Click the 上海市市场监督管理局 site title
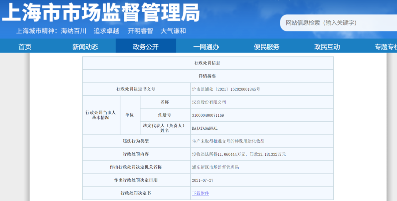 (101, 12)
